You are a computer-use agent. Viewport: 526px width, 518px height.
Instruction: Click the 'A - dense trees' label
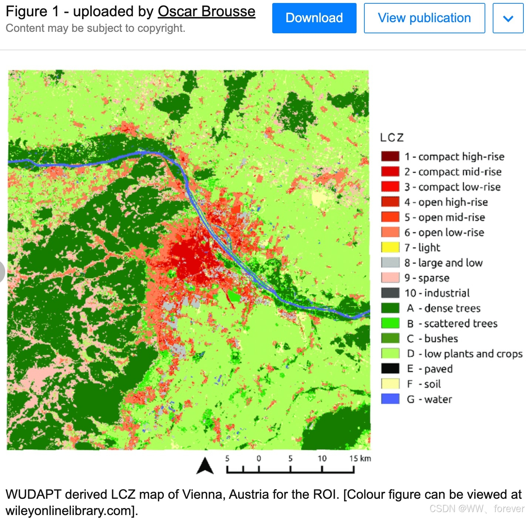(x=444, y=308)
